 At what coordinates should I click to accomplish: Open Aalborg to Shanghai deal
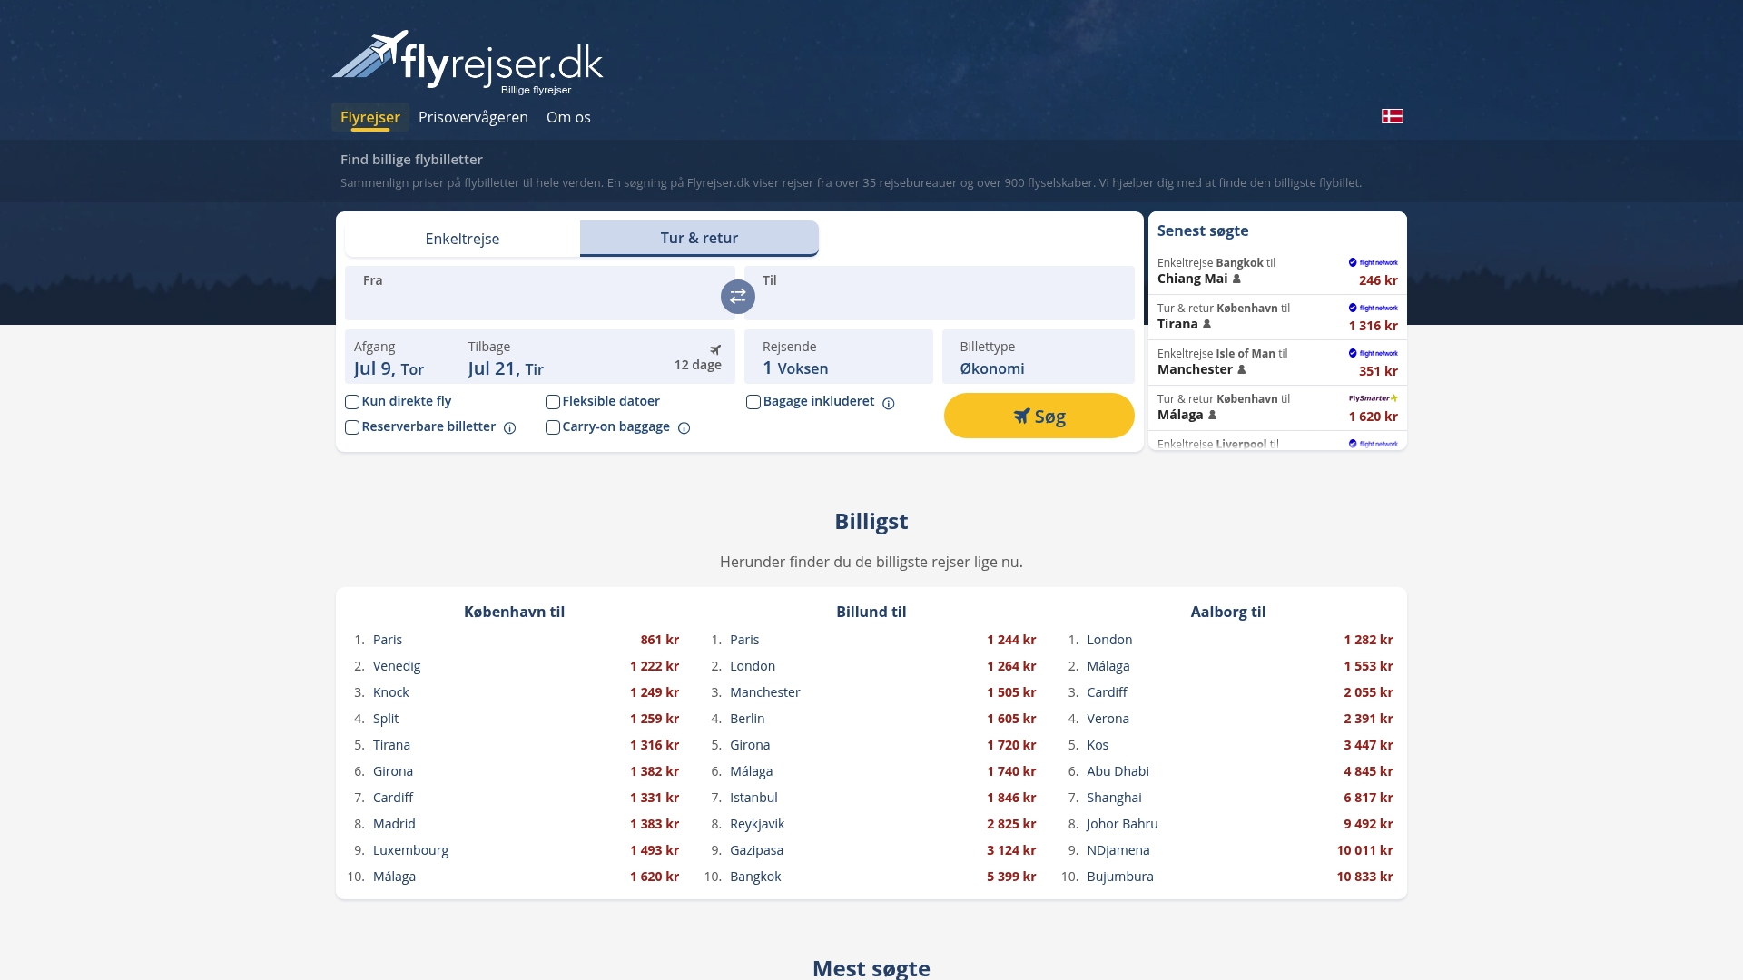tap(1228, 798)
